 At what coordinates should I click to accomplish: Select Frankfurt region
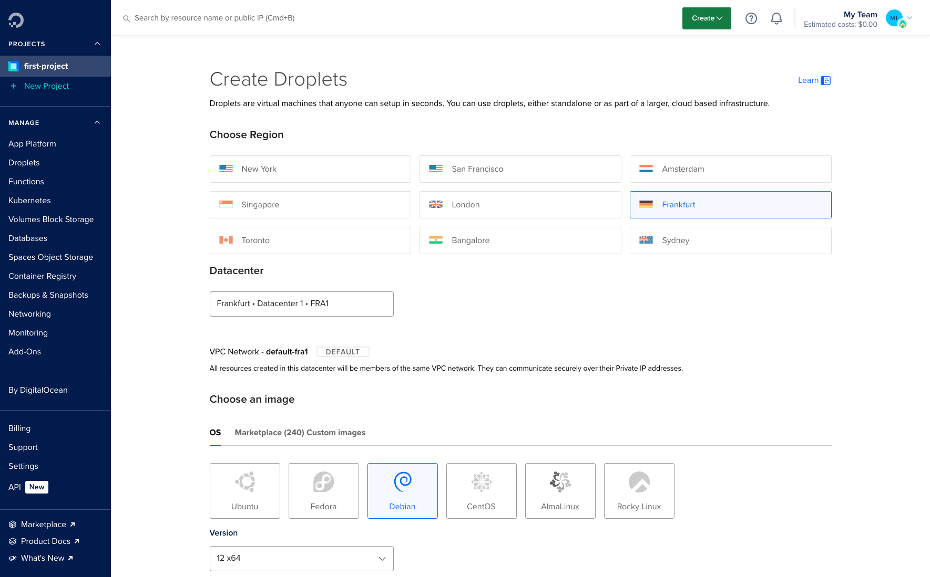[x=731, y=205]
